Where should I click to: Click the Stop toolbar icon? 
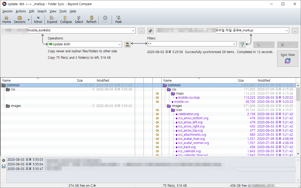point(105,20)
